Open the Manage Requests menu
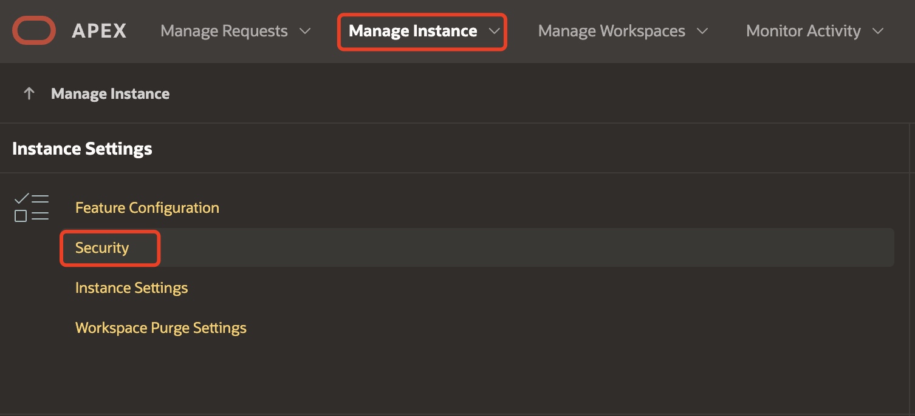Screen dimensions: 915x416 coord(224,31)
